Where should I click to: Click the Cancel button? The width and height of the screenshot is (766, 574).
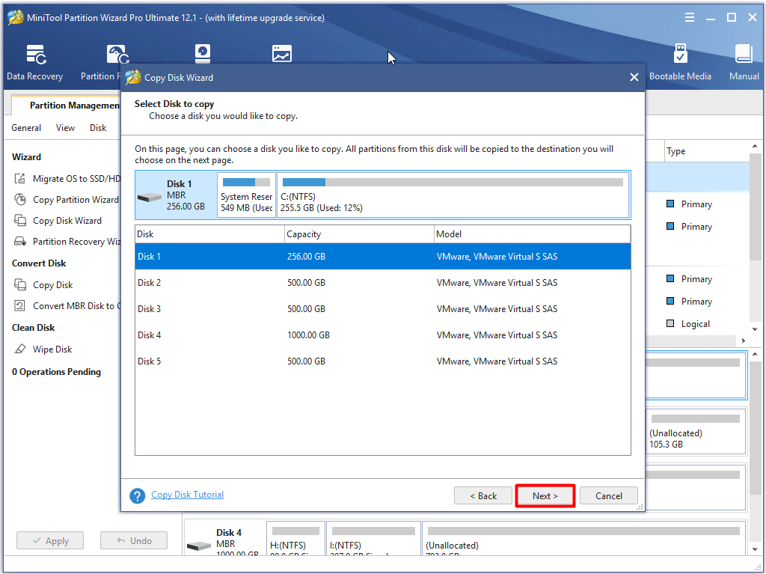coord(609,495)
